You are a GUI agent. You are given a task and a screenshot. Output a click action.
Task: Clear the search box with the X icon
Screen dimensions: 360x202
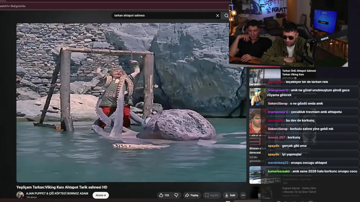click(217, 16)
